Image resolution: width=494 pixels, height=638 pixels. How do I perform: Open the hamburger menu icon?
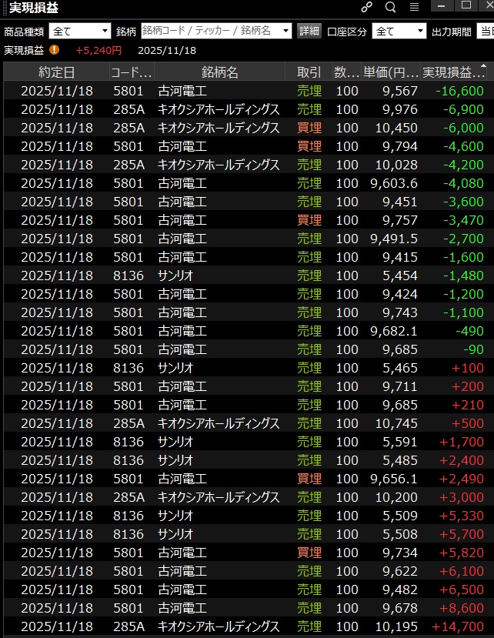(414, 7)
